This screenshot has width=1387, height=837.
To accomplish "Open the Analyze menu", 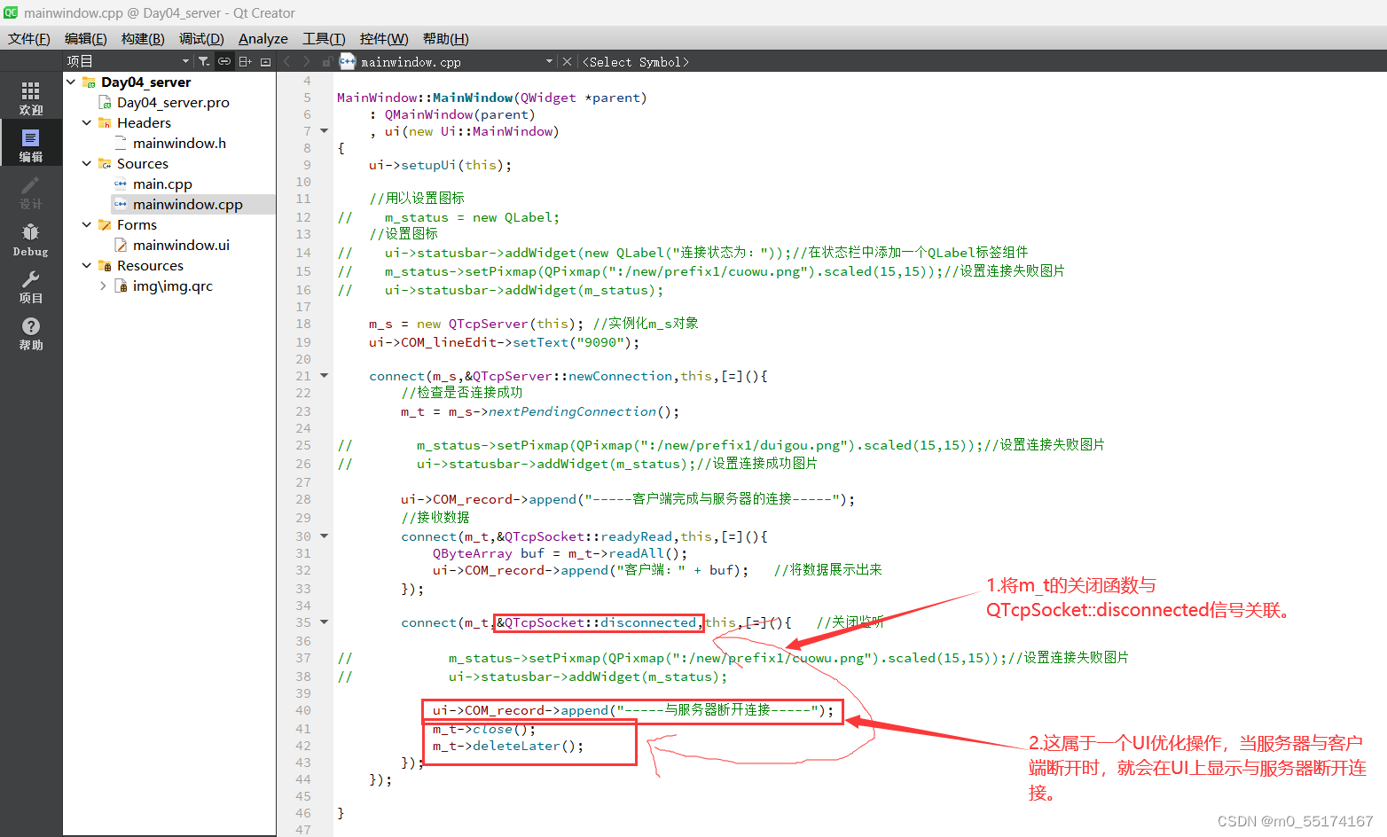I will [263, 38].
